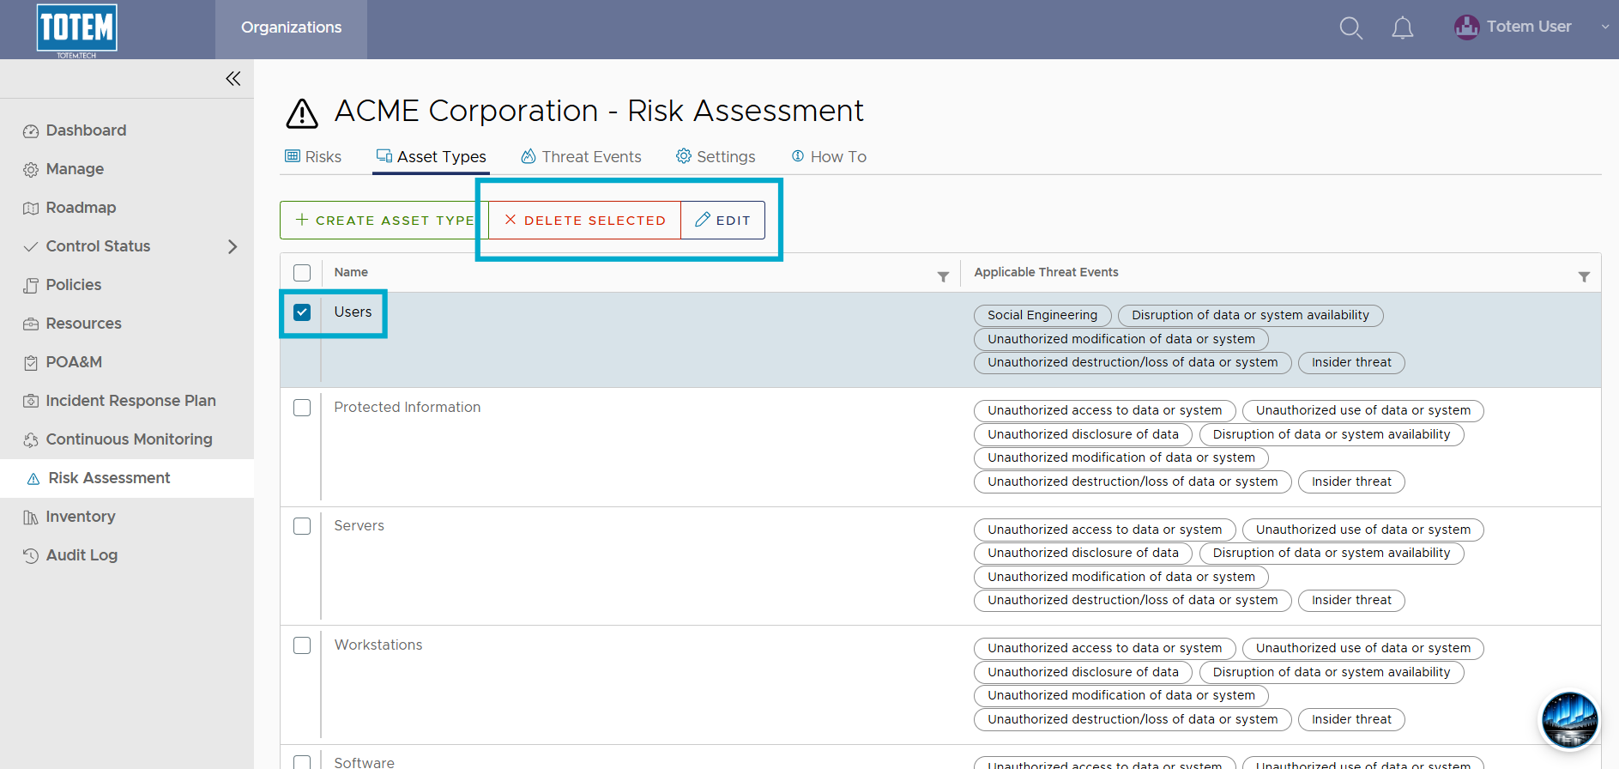Collapse the sidebar with double-chevron icon
1619x769 pixels.
click(233, 79)
